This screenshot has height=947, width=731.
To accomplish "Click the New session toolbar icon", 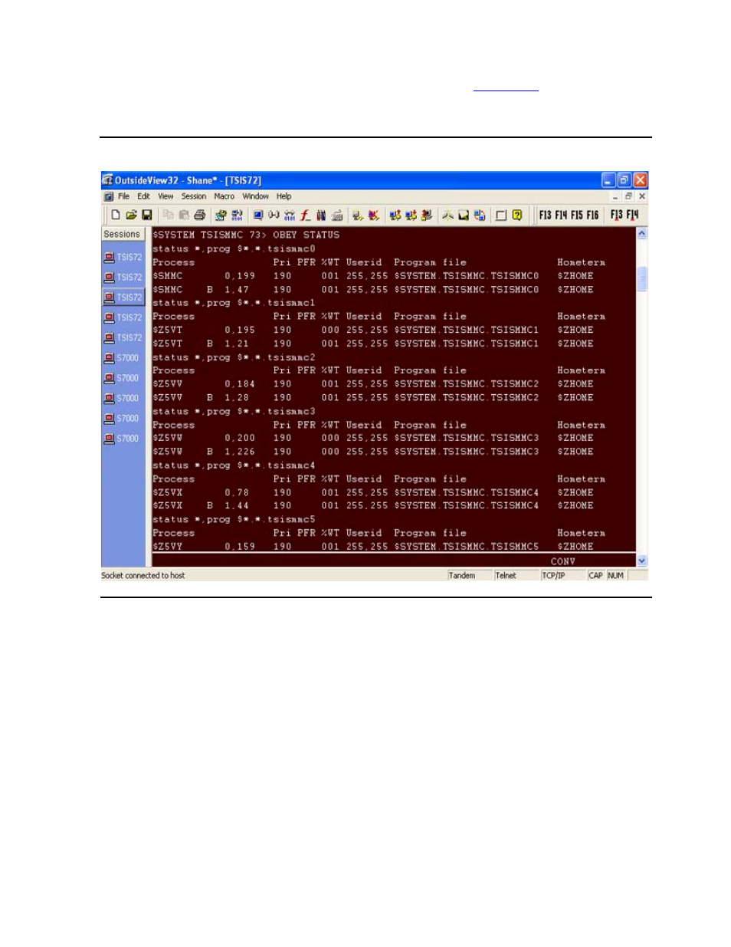I will coord(116,215).
